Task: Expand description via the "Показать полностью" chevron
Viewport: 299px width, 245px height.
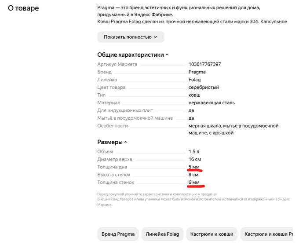Action: (x=156, y=37)
